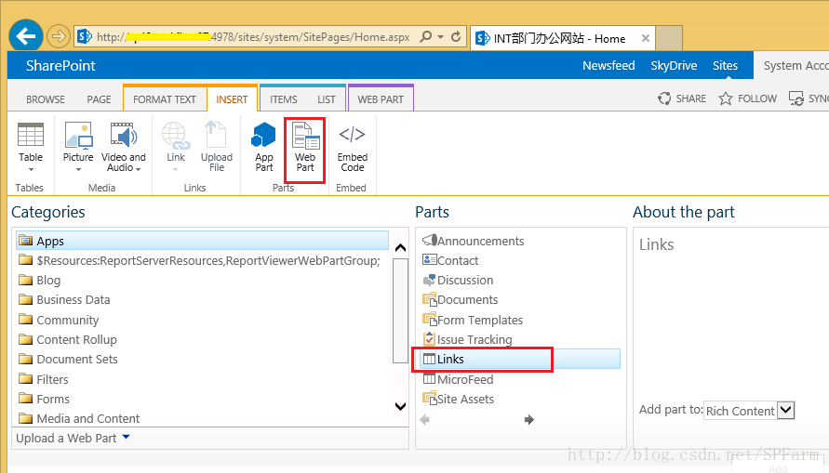829x473 pixels.
Task: Close the INT Home browser tab
Action: (x=645, y=38)
